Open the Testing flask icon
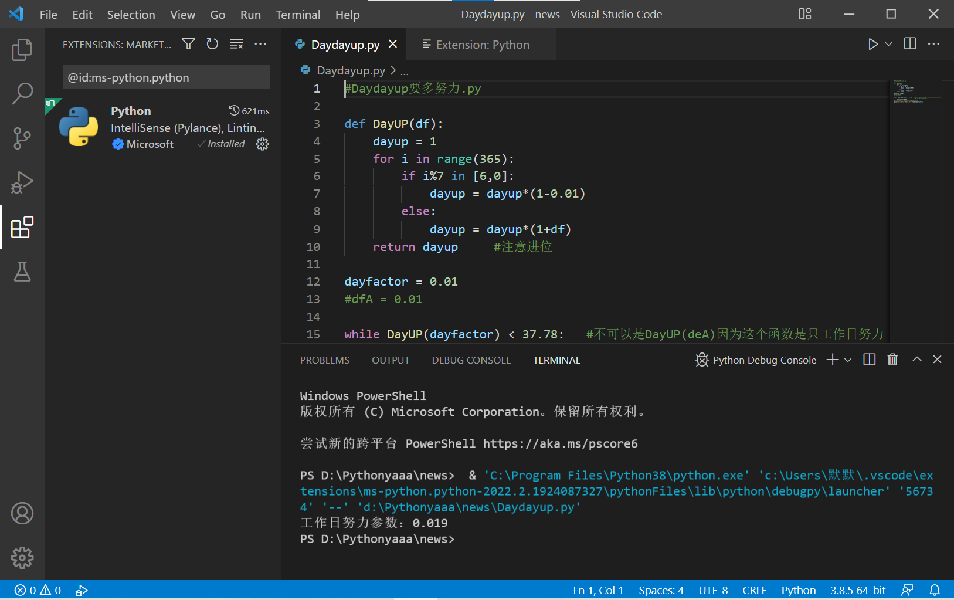Screen dimensions: 954x600 22,272
